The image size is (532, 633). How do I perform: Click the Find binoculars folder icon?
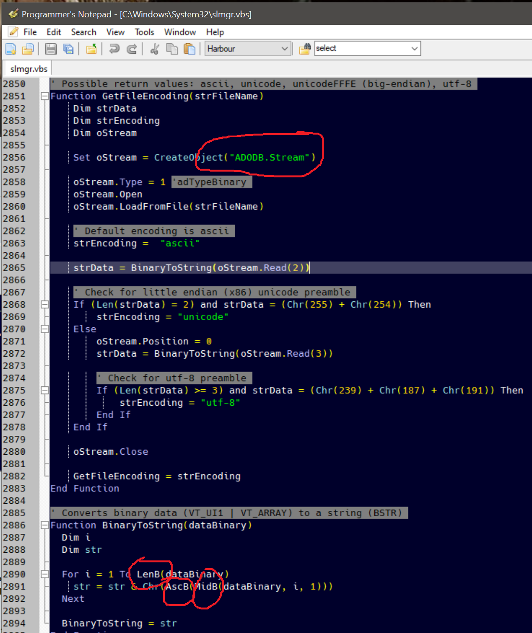coord(304,49)
